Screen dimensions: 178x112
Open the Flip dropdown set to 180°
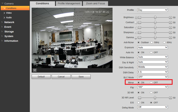[x=152, y=87]
